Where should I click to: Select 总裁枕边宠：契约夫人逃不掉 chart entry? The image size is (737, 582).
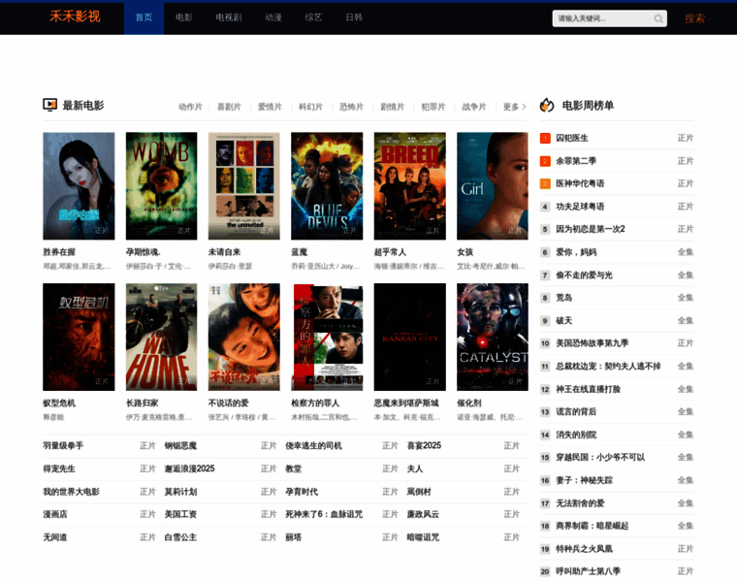point(608,367)
